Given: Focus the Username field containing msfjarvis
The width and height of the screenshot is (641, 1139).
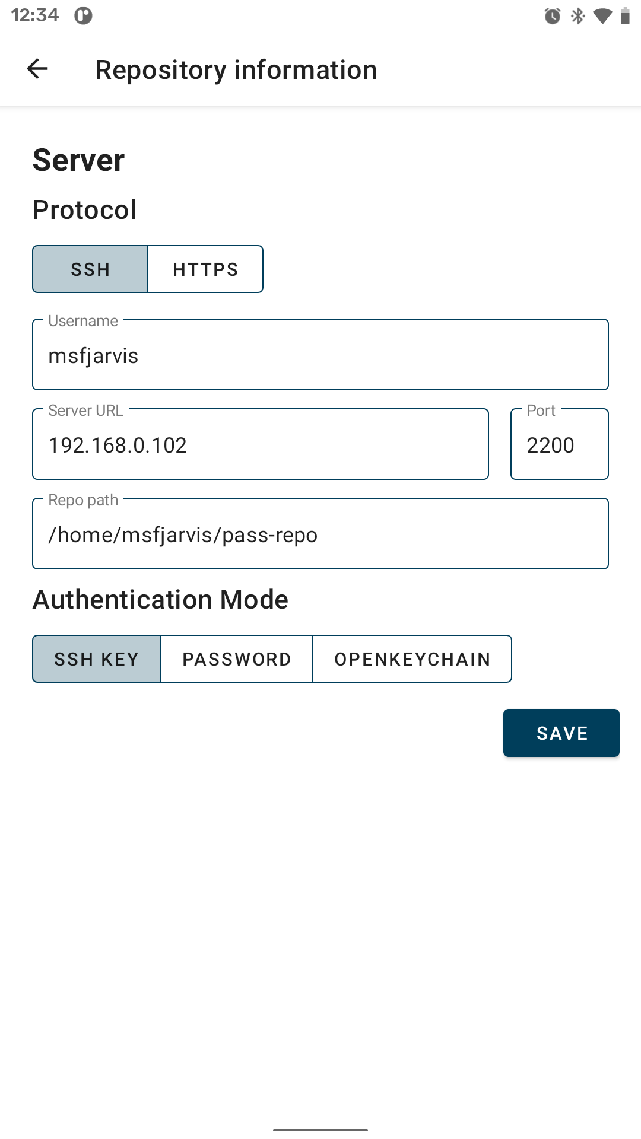Looking at the screenshot, I should [x=320, y=355].
